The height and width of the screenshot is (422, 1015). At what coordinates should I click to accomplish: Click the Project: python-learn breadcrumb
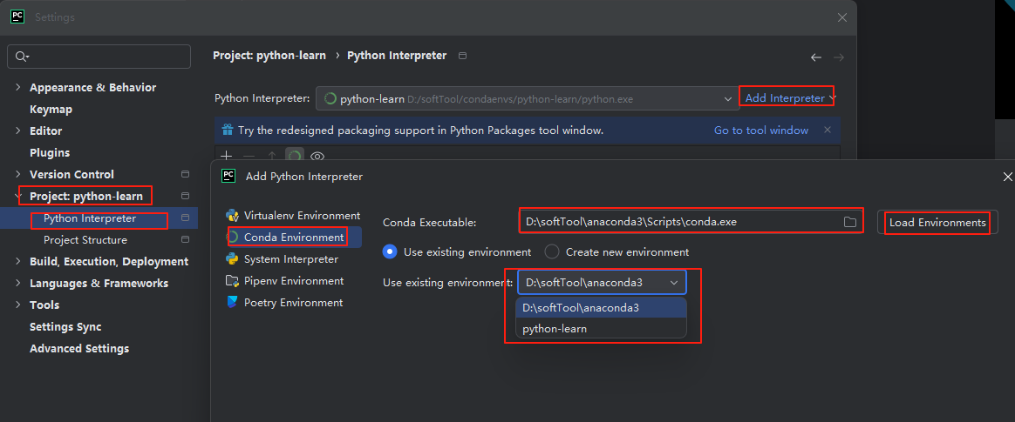[269, 56]
